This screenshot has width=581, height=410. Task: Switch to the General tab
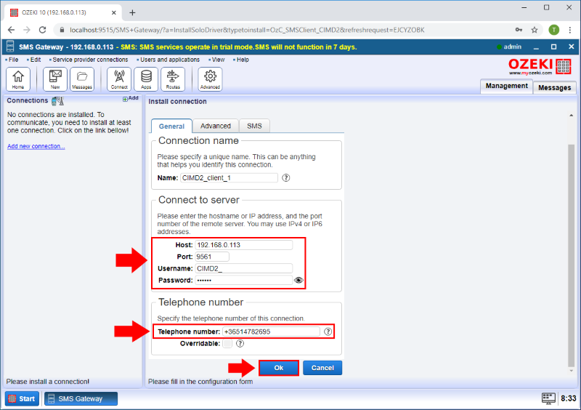[171, 126]
